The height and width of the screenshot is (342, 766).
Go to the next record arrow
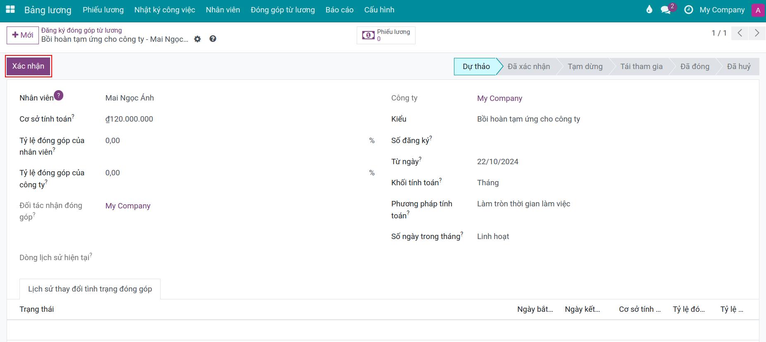pyautogui.click(x=757, y=33)
